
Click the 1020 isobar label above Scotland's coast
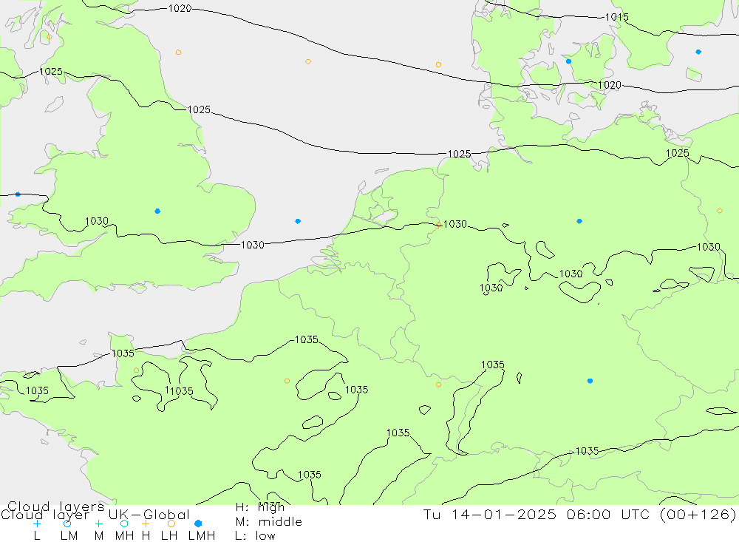point(180,8)
